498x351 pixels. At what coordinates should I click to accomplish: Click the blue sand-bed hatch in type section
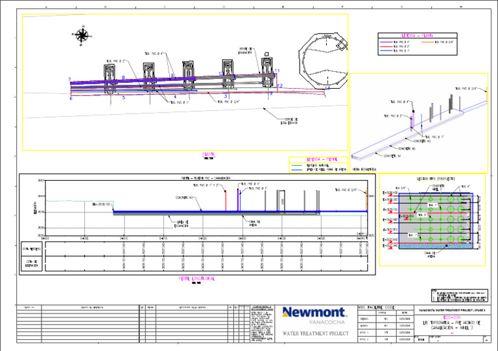point(435,246)
